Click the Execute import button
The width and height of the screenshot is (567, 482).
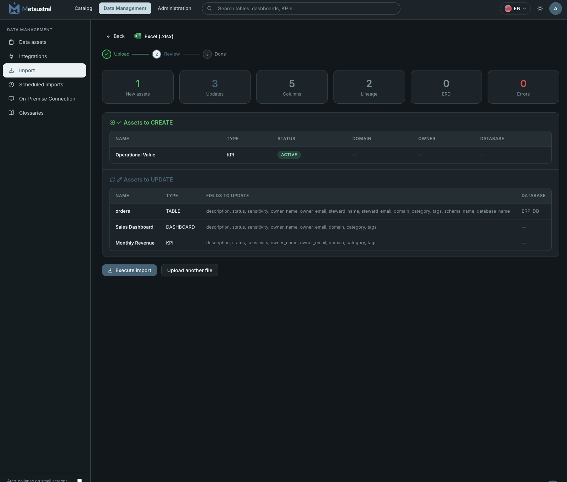coord(129,270)
